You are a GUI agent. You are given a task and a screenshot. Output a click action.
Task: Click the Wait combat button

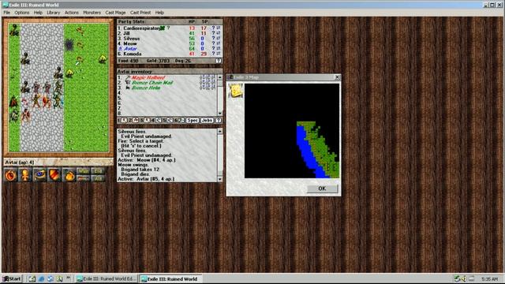coord(84,171)
